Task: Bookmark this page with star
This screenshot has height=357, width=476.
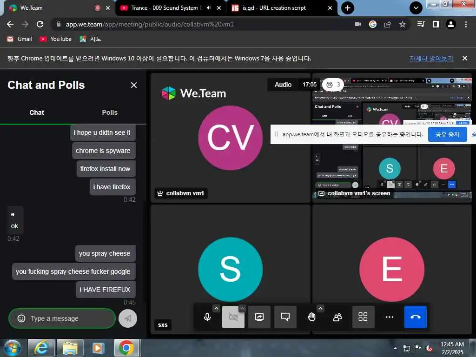Action: pos(402,24)
